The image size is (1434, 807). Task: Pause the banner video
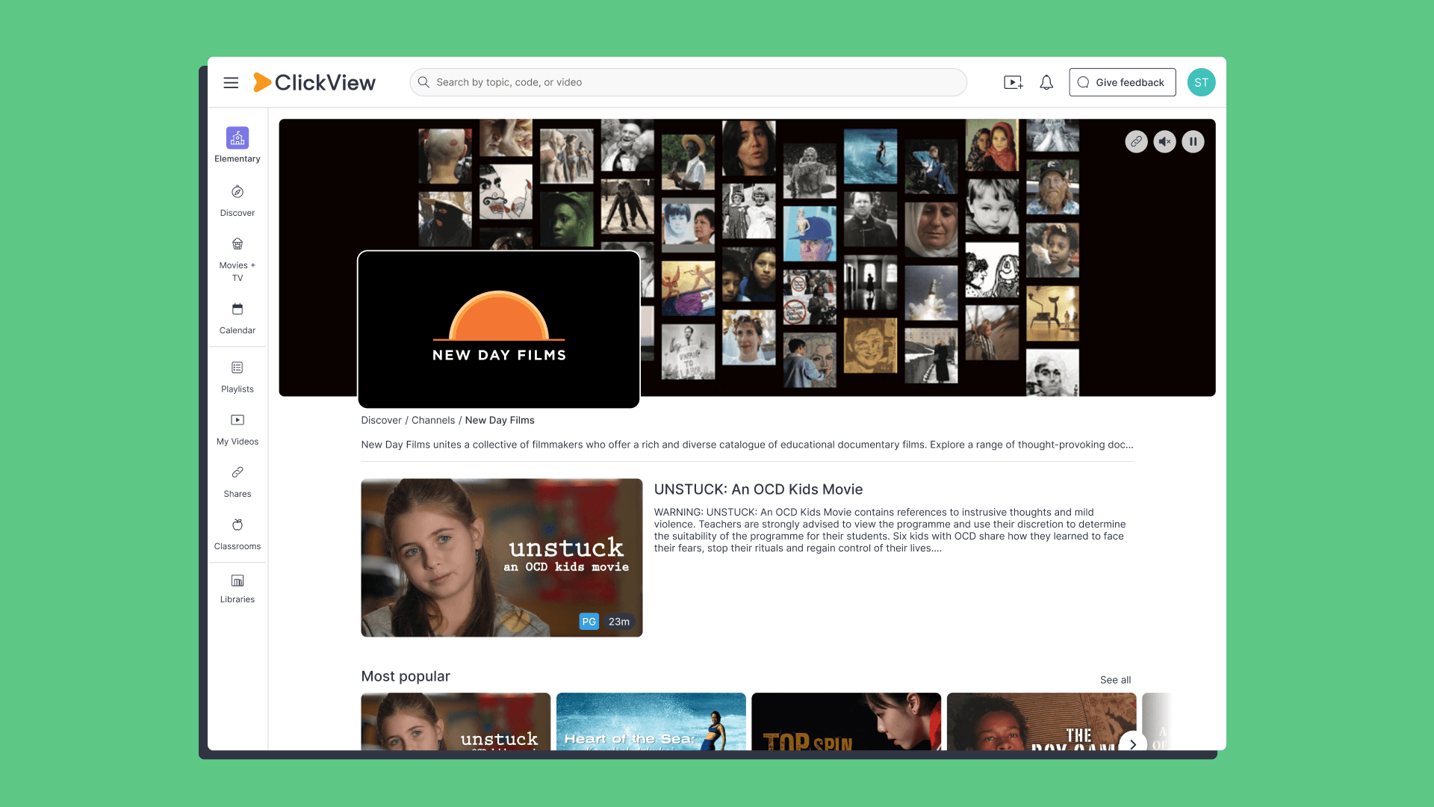1193,141
